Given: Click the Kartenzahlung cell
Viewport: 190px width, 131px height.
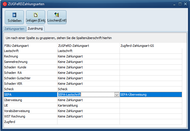Looking at the screenshot, I should point(89,105).
